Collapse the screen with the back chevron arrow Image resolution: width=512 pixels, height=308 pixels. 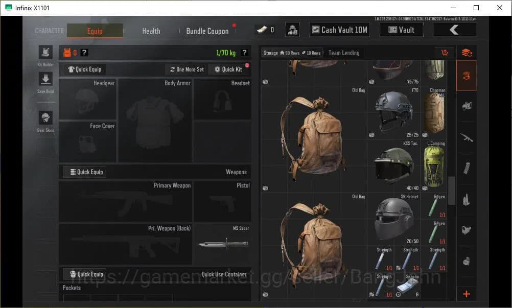[x=454, y=30]
